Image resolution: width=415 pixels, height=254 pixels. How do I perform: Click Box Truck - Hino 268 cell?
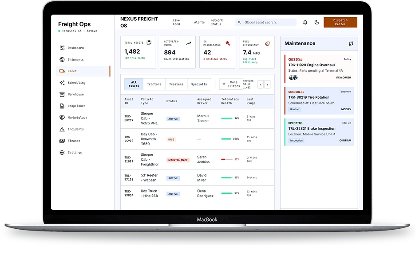(149, 193)
